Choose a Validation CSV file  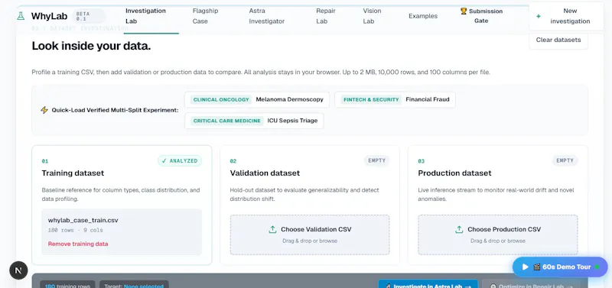tap(310, 235)
